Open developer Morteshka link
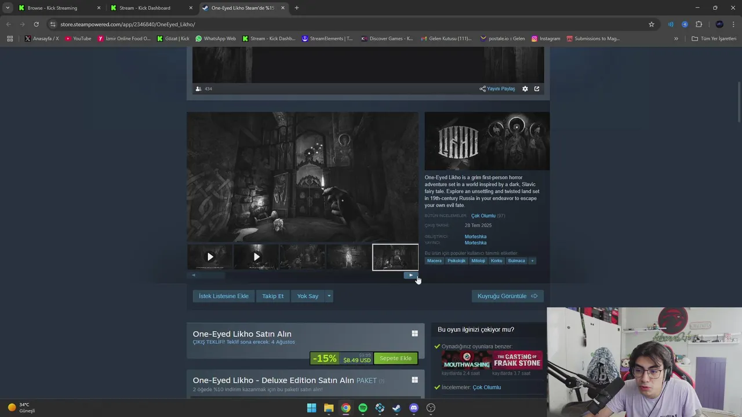Viewport: 742px width, 417px height. pyautogui.click(x=475, y=236)
